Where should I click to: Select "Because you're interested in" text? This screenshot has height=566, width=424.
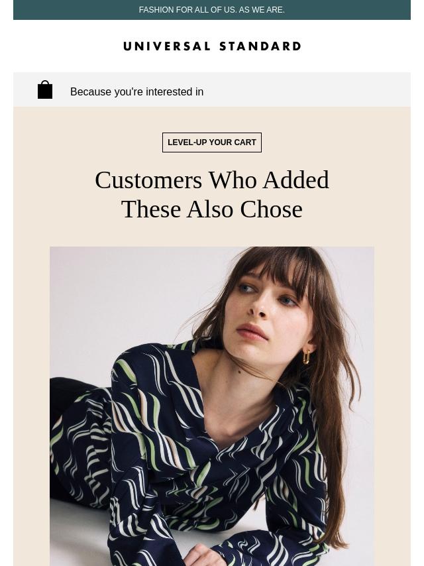(x=136, y=92)
